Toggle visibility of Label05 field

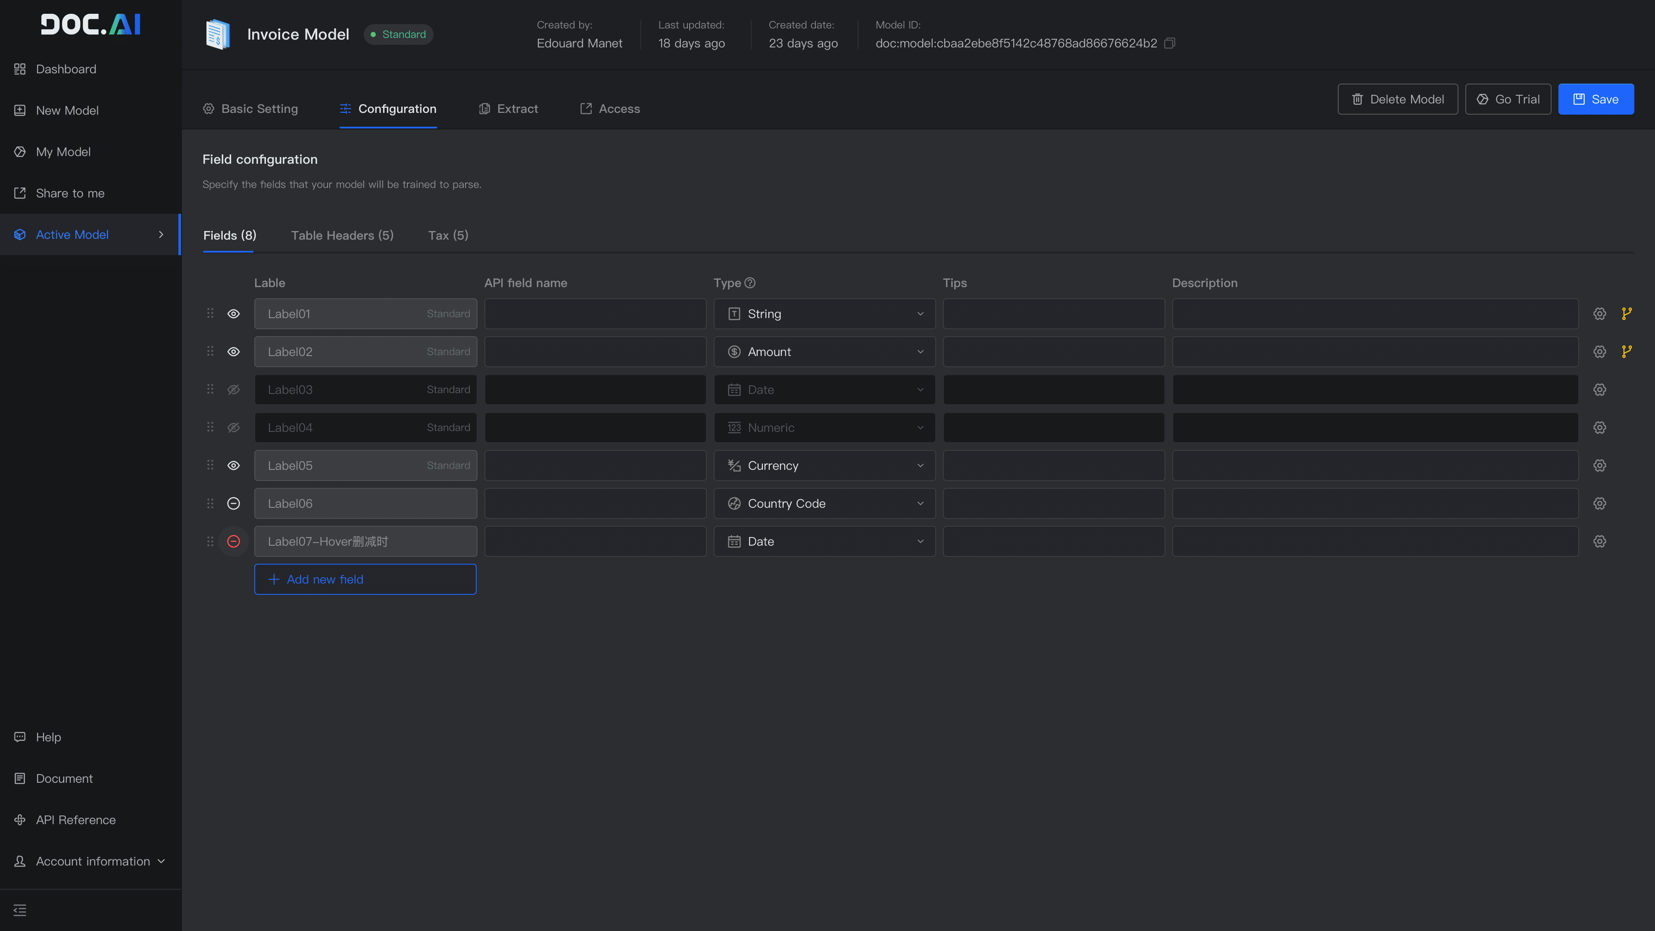[x=233, y=465]
